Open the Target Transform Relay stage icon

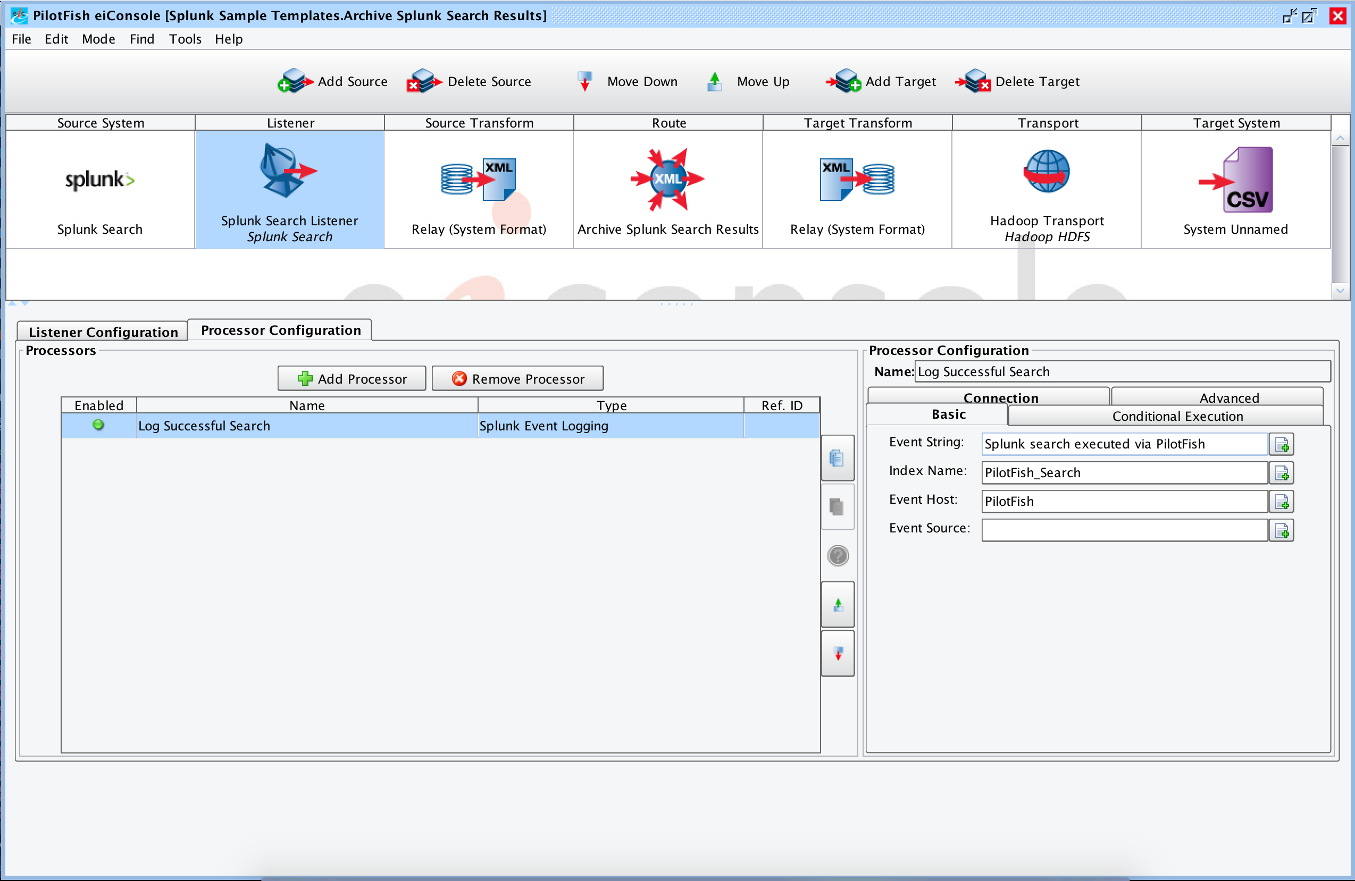pyautogui.click(x=857, y=179)
